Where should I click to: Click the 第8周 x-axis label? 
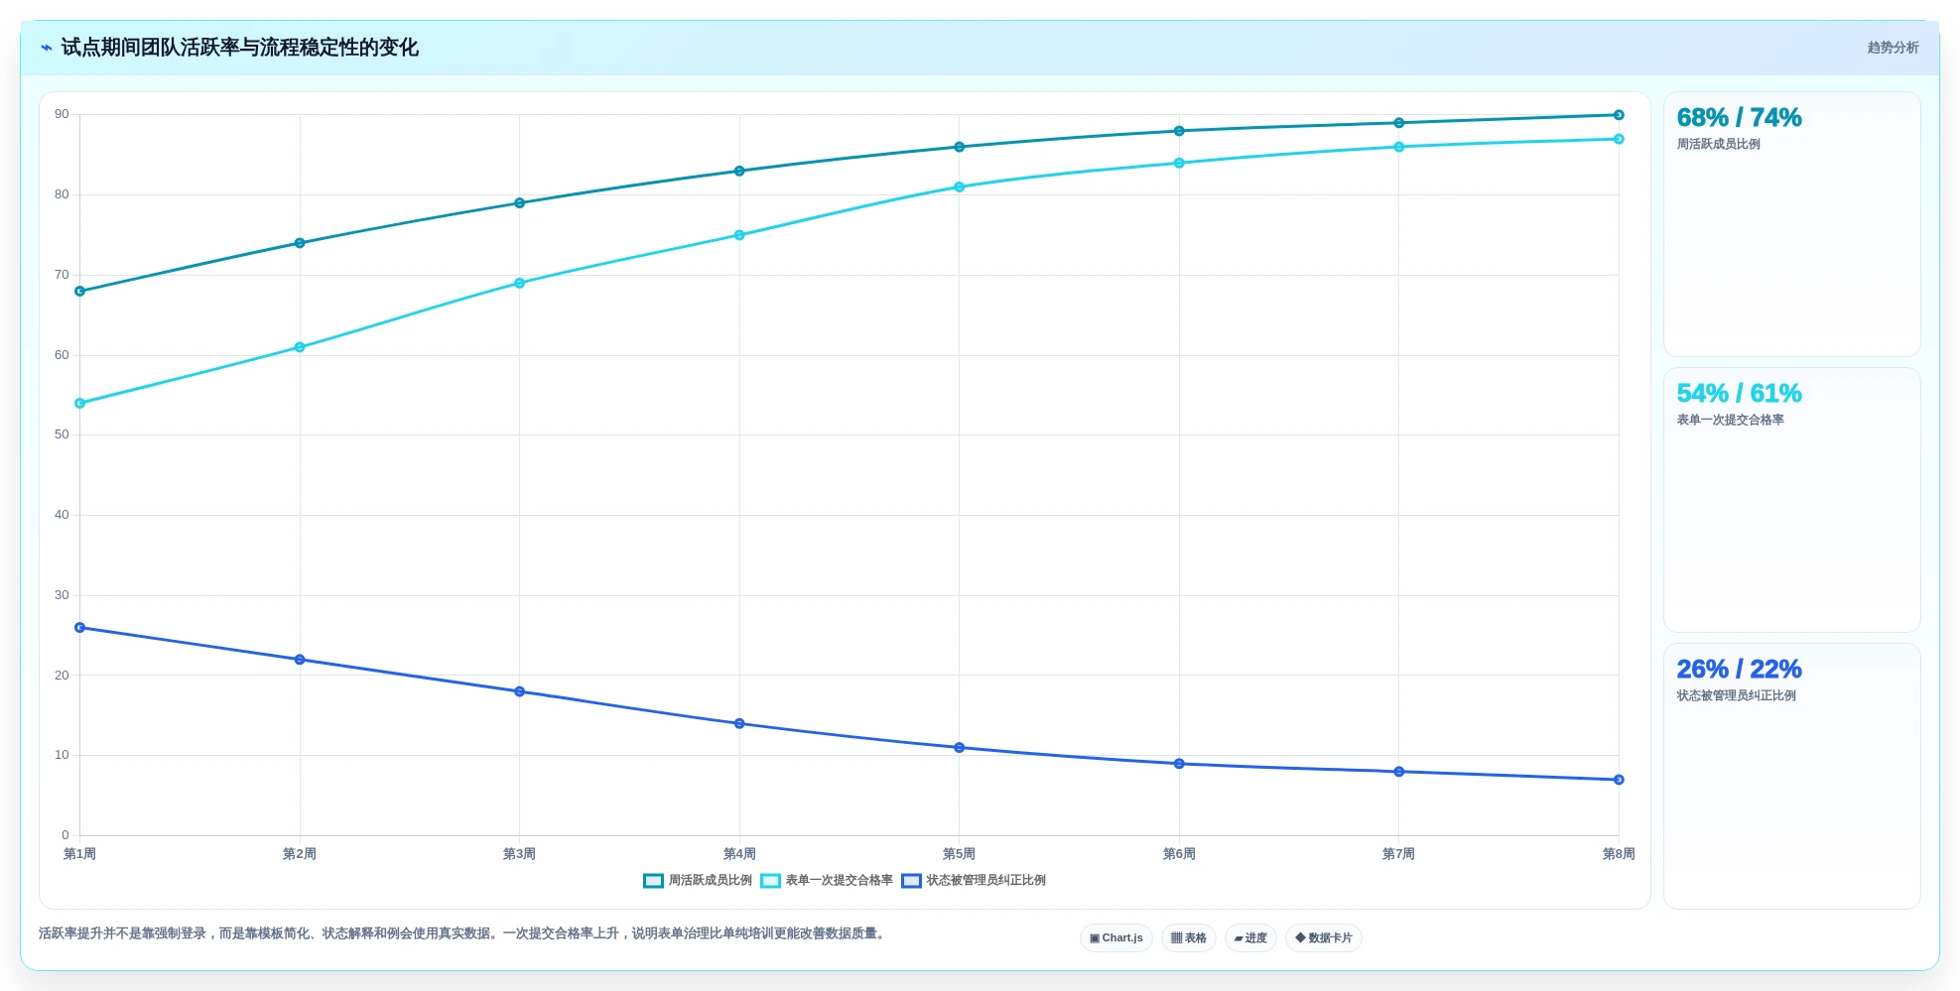(x=1619, y=854)
